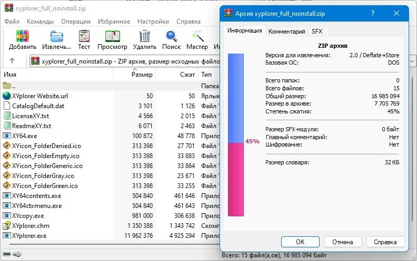Select XYicon_FolderGray.ico icon
This screenshot has width=417, height=261.
(x=7, y=175)
